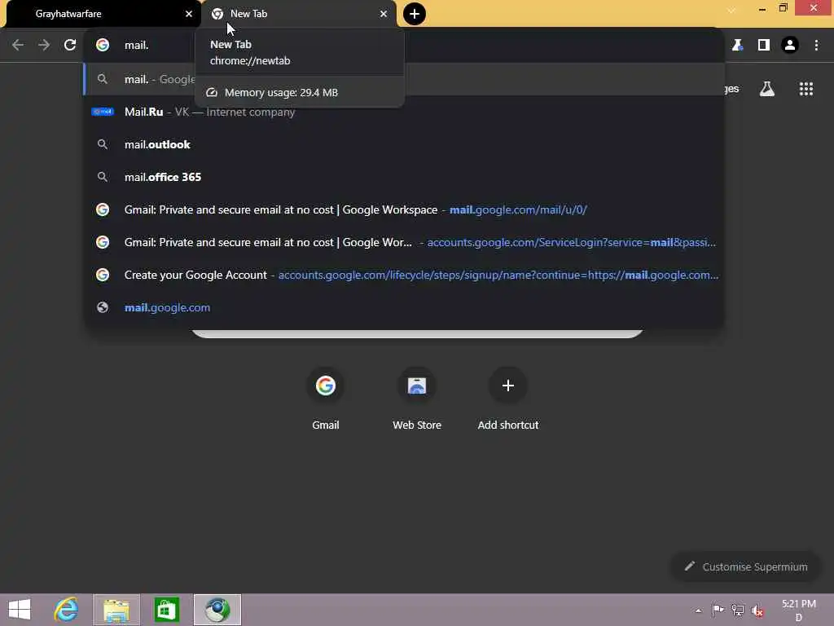This screenshot has height=626, width=834.
Task: Select the New Tab tab
Action: pyautogui.click(x=299, y=15)
